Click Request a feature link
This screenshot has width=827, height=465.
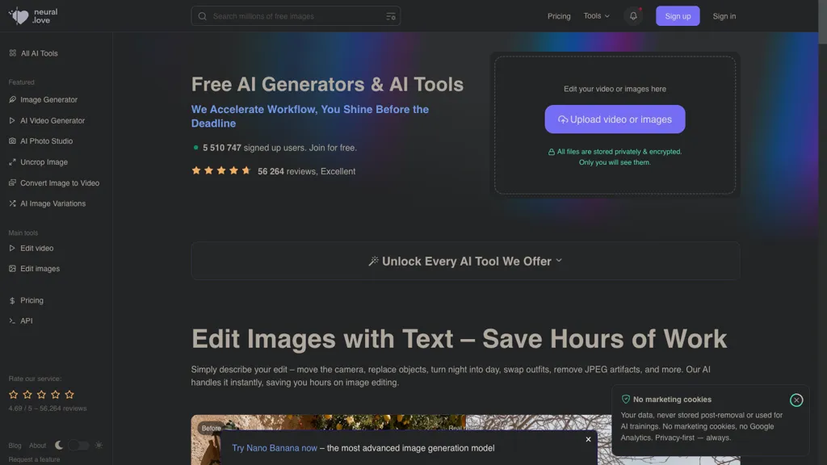[x=34, y=459]
